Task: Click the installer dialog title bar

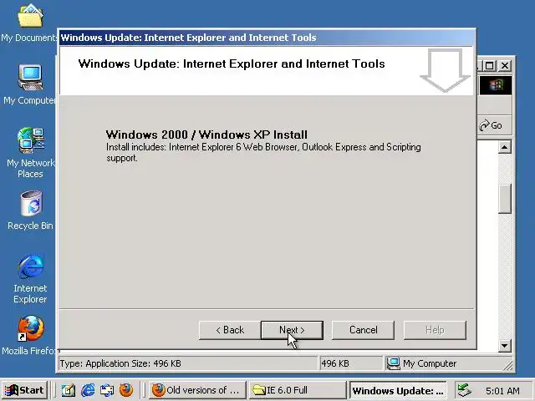Action: (267, 38)
